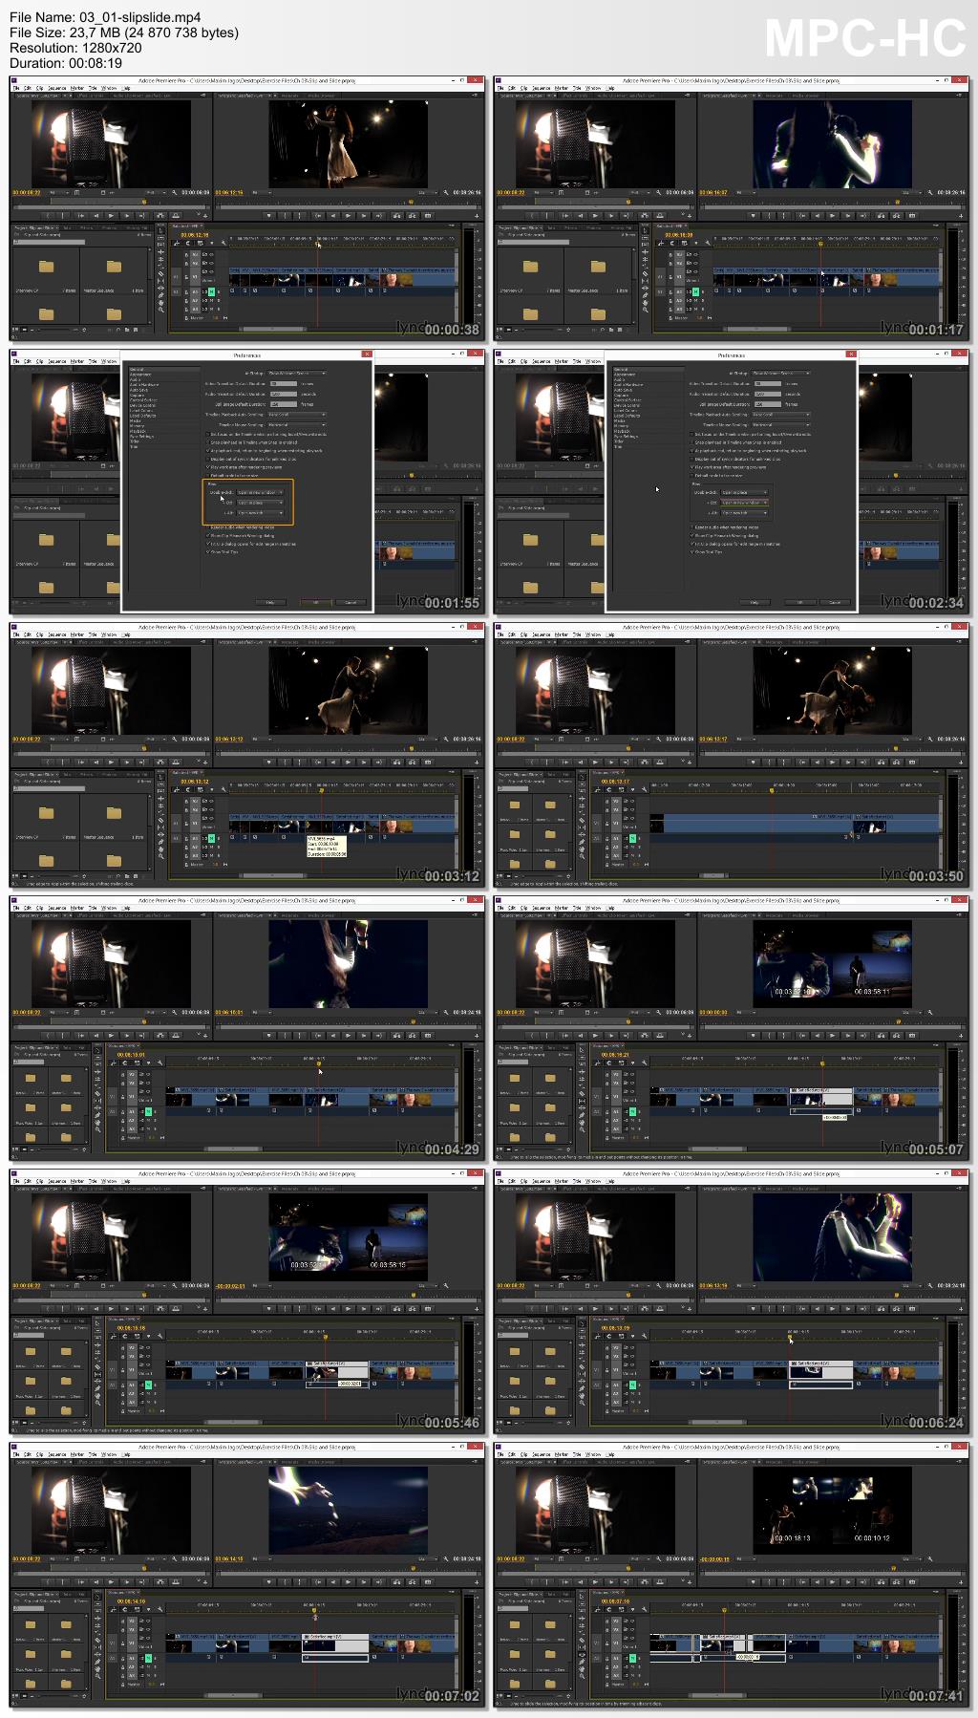Open the Sequence menu in the 00:00:38 frame
The image size is (978, 1718).
(x=56, y=88)
